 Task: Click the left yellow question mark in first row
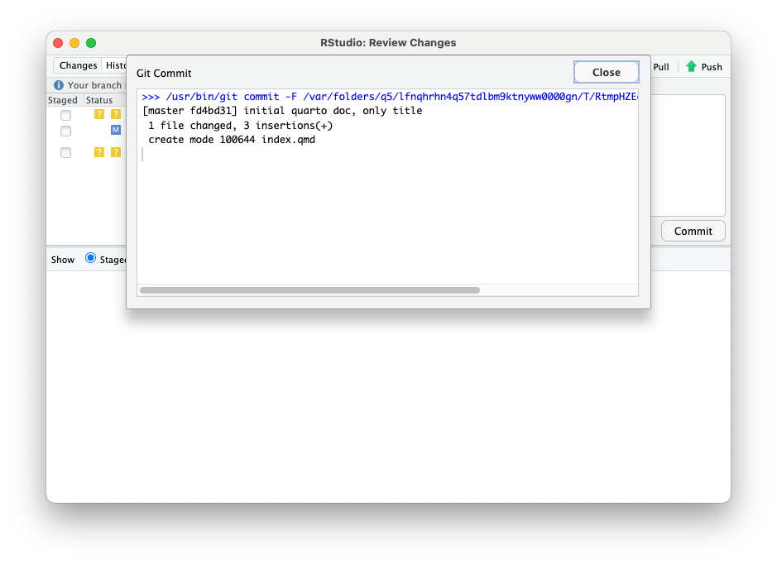pos(99,114)
